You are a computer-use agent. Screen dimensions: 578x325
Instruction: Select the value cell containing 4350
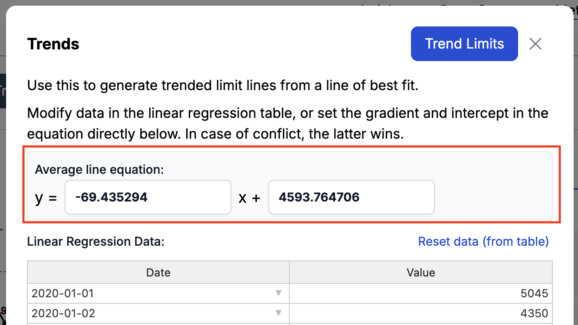coord(421,313)
